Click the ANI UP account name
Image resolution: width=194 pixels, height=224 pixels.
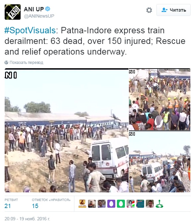pyautogui.click(x=34, y=9)
